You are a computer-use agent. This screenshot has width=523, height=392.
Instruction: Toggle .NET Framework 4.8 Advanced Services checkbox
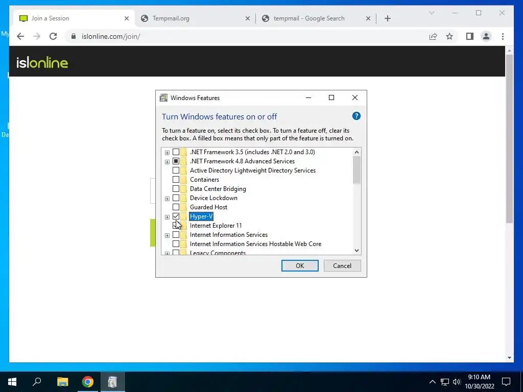tap(176, 161)
